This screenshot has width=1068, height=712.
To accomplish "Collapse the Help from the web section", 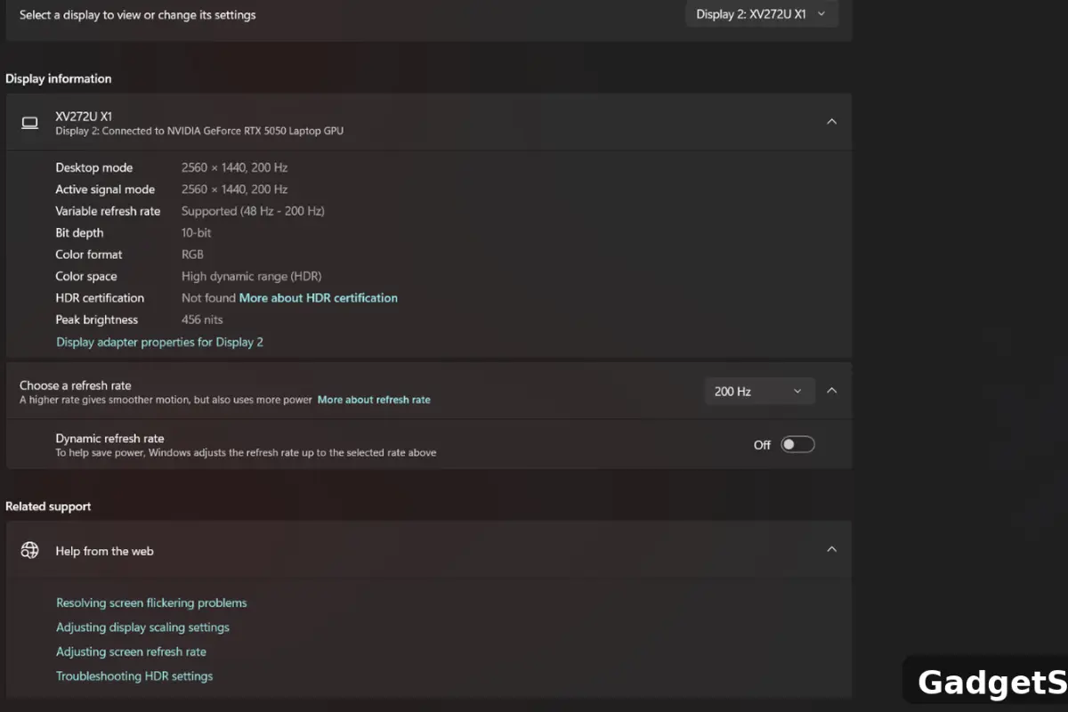I will (x=831, y=549).
